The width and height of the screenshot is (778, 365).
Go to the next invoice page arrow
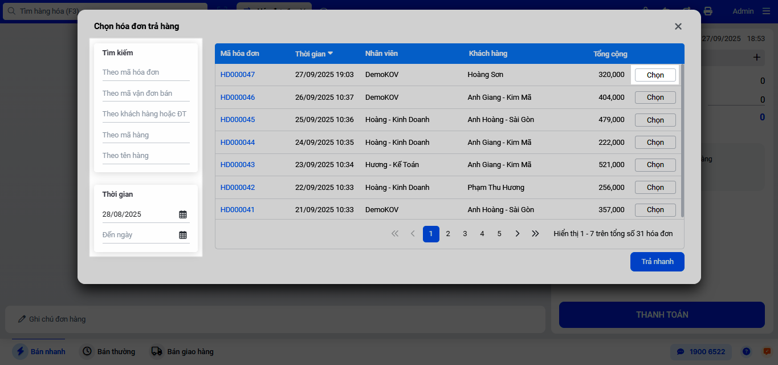pos(518,234)
